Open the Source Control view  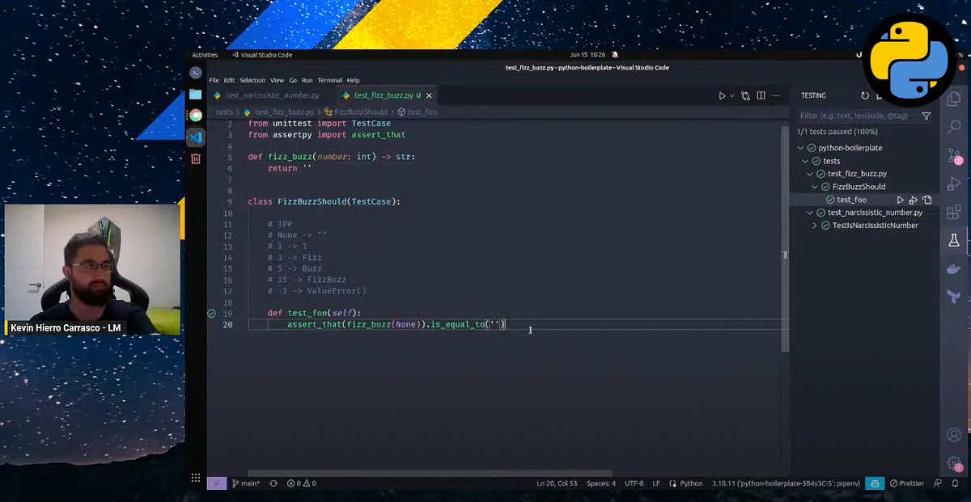click(953, 154)
